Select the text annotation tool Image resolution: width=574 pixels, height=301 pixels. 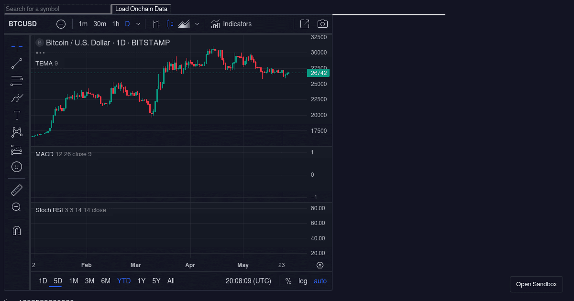(x=17, y=115)
